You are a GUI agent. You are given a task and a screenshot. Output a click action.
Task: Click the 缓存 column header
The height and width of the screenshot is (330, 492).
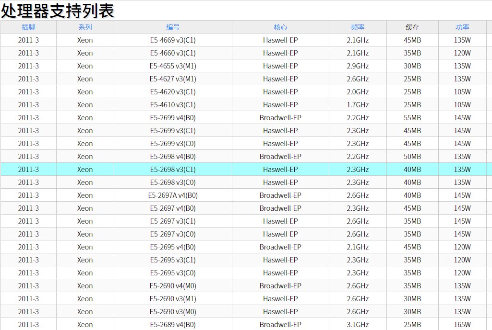(412, 27)
